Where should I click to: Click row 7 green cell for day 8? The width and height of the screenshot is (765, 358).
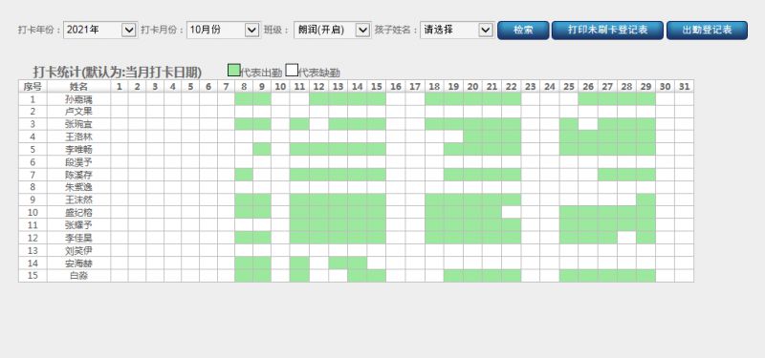pos(244,175)
